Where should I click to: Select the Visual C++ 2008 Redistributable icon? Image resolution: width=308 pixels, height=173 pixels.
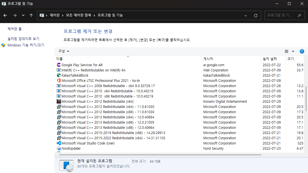(59, 86)
